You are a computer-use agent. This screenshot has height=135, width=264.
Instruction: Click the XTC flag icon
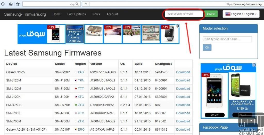76,97
